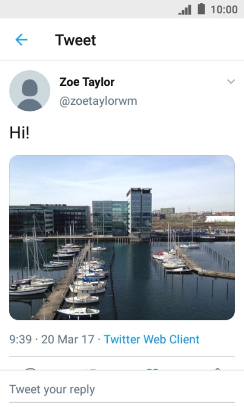Expand the tweet options chevron
The width and height of the screenshot is (244, 407).
tap(231, 82)
